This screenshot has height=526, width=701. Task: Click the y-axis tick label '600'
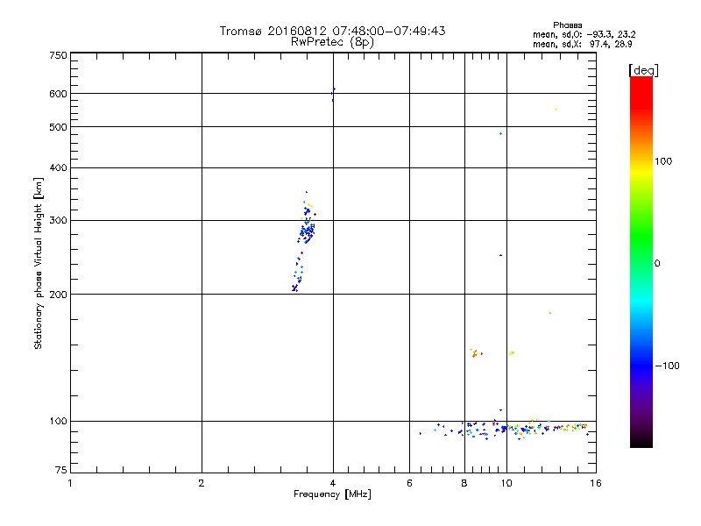[58, 94]
